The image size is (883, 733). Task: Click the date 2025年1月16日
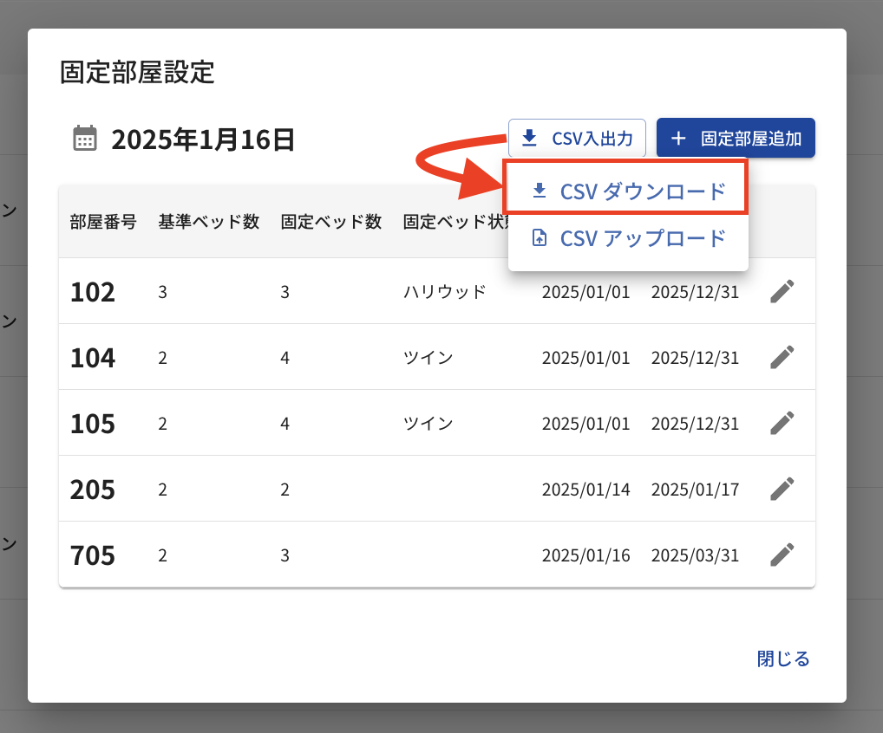point(203,139)
